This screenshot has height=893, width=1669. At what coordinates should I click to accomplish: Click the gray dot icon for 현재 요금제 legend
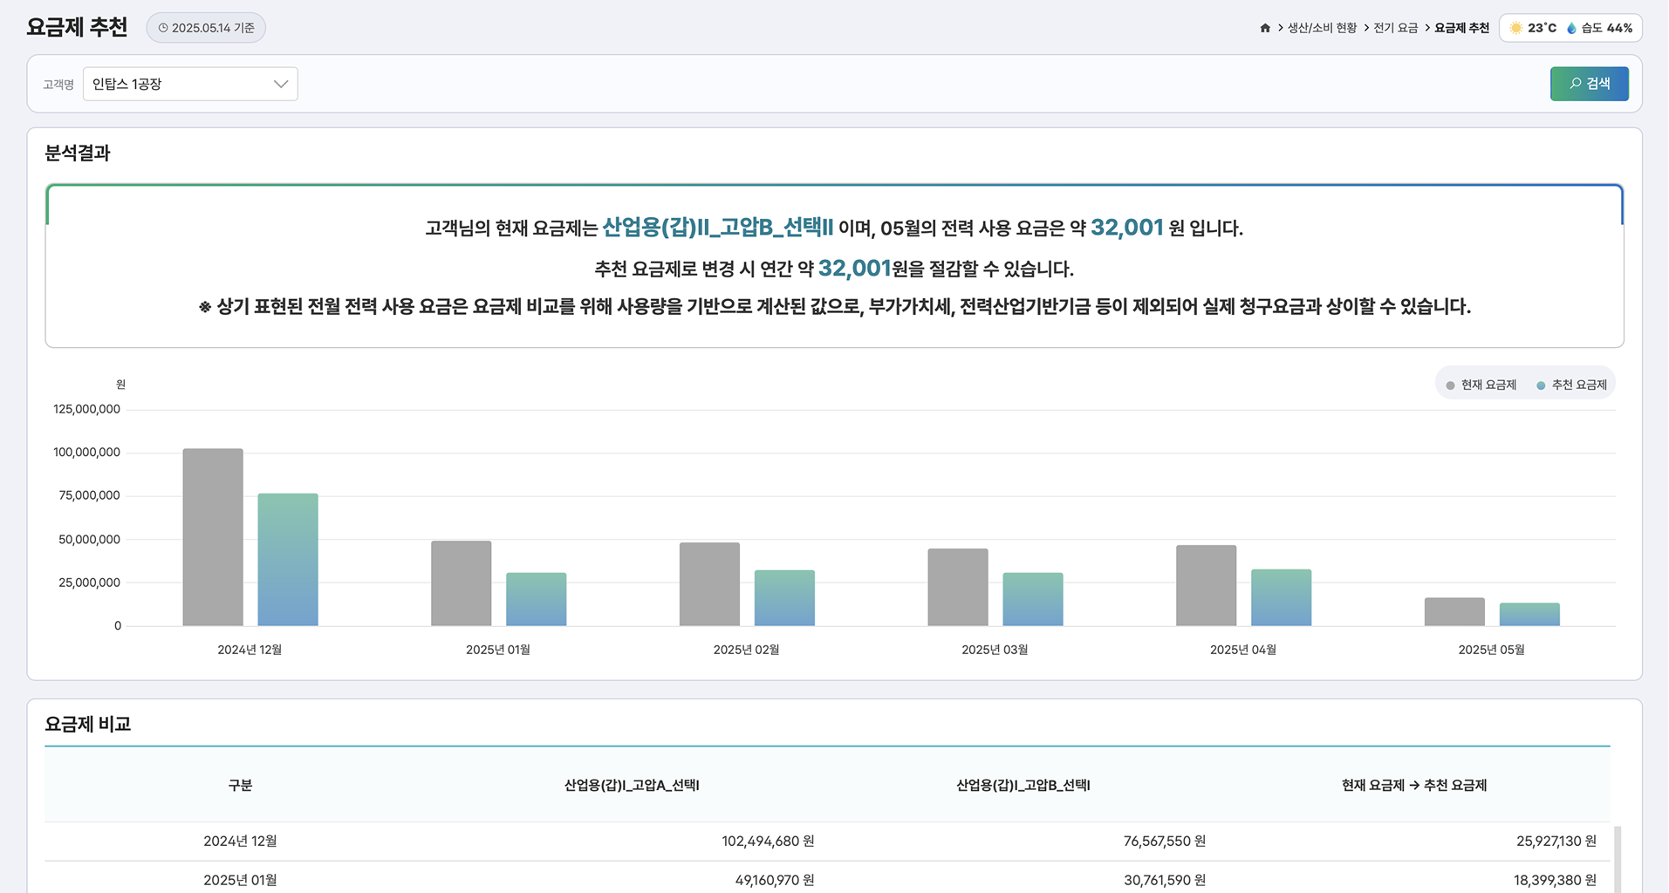[1450, 384]
